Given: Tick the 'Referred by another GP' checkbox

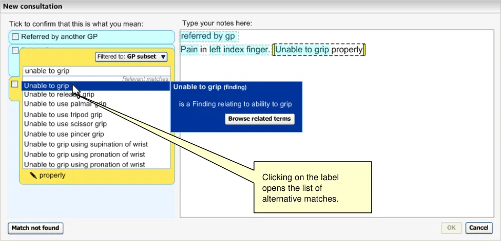Looking at the screenshot, I should point(15,37).
